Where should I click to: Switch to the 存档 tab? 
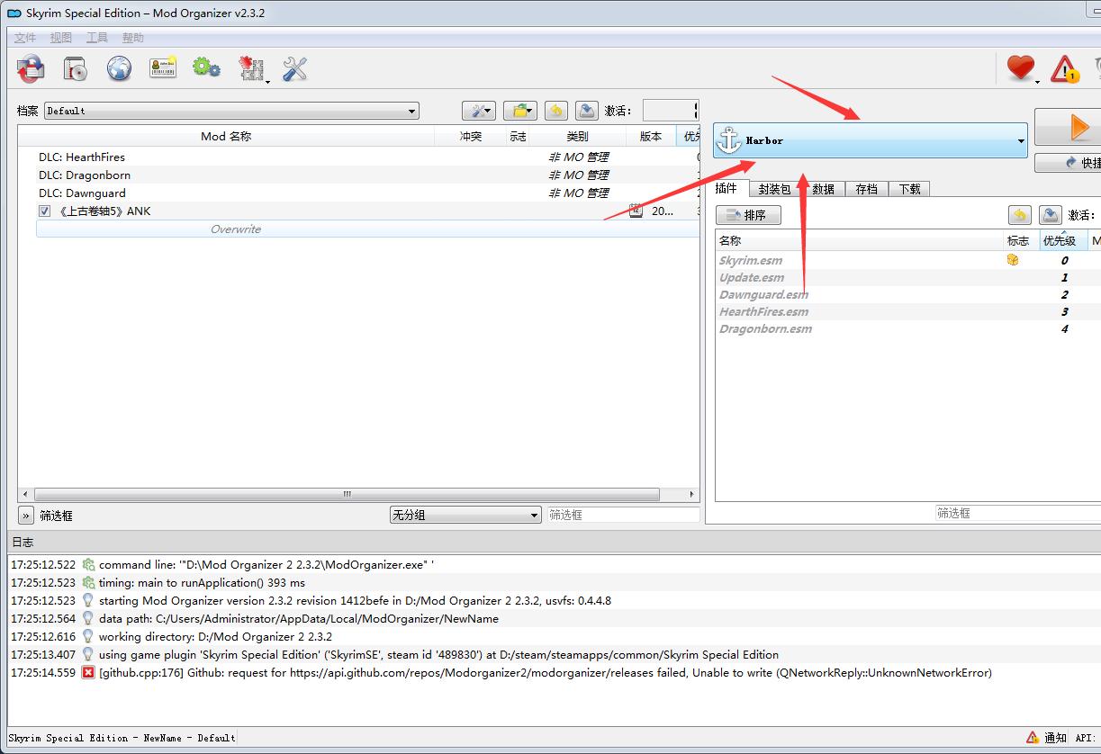[866, 189]
